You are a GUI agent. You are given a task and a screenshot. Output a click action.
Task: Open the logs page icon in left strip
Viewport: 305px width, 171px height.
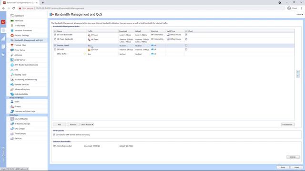pyautogui.click(x=3, y=47)
